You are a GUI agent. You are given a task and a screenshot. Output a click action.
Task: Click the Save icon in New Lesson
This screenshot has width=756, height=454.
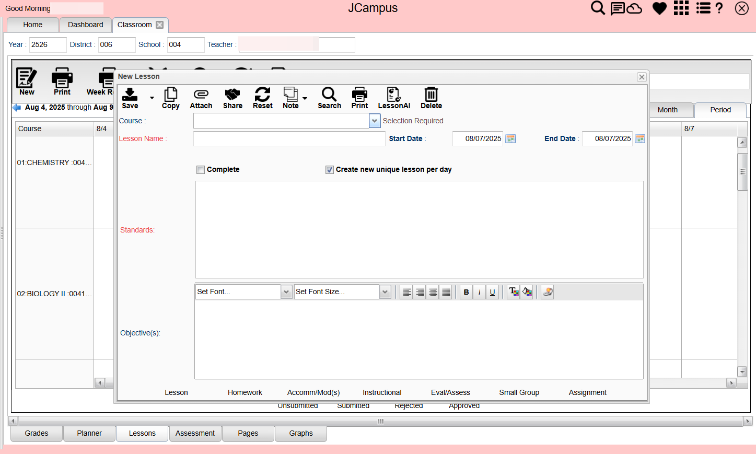pos(130,98)
